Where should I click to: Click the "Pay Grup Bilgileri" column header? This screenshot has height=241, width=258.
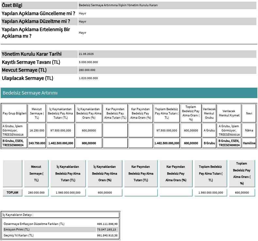[x=14, y=113]
